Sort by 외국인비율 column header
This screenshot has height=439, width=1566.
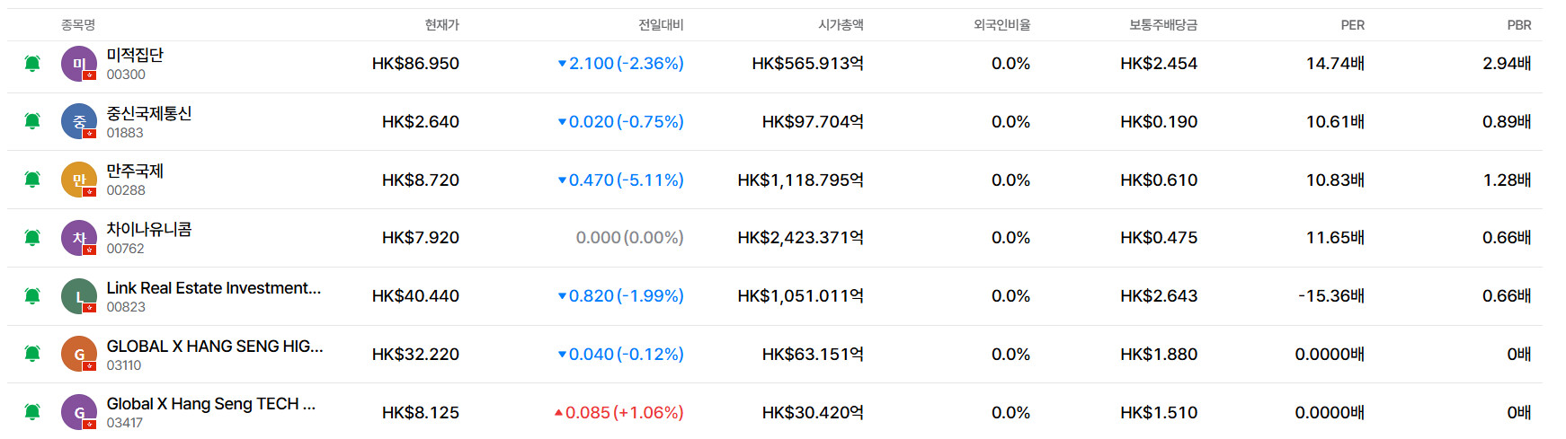(1001, 25)
